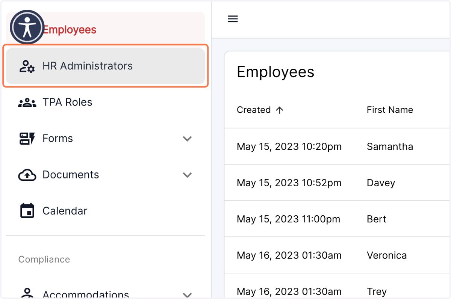
Task: Expand the Forms submenu chevron
Action: (x=187, y=139)
